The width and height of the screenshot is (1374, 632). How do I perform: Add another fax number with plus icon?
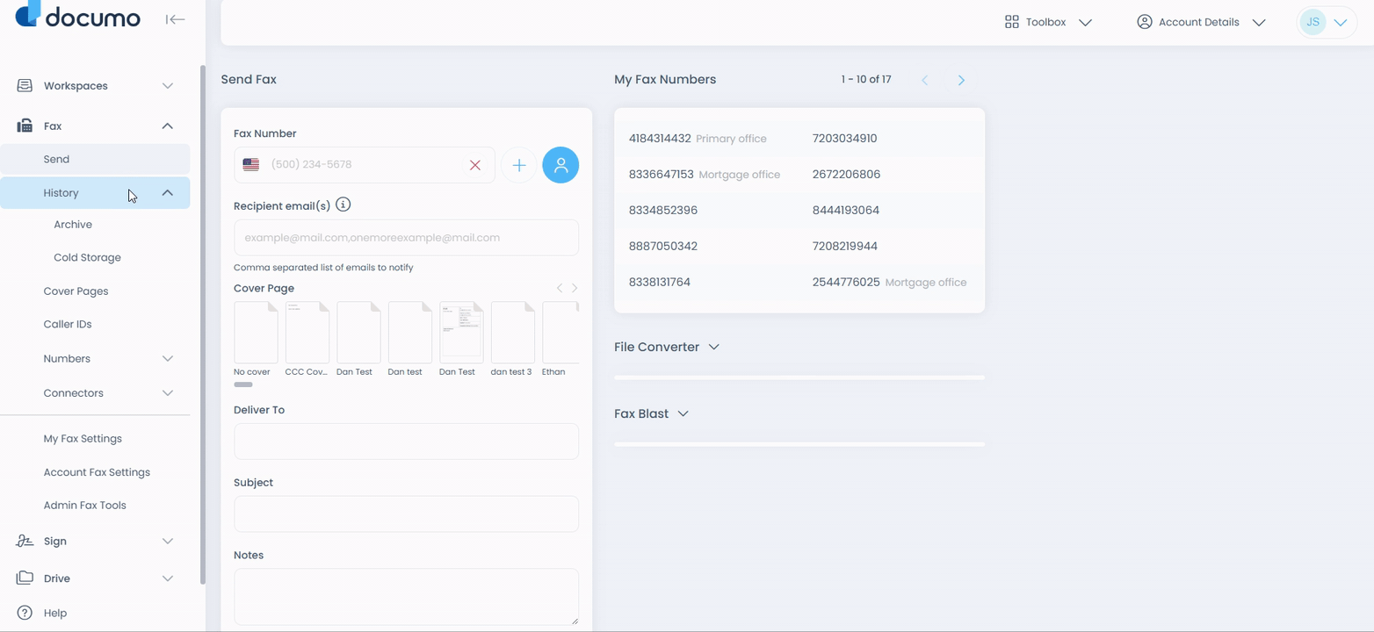click(x=519, y=165)
